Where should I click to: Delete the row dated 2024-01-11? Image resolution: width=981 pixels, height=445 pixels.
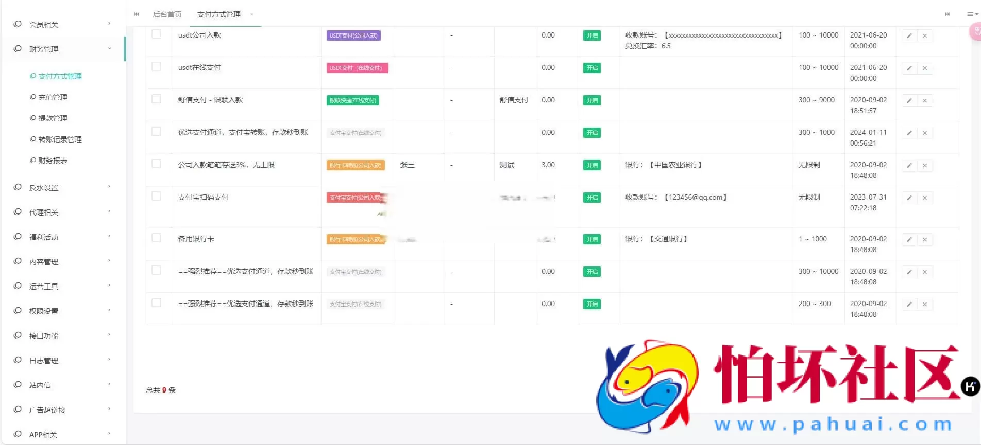[x=925, y=133]
